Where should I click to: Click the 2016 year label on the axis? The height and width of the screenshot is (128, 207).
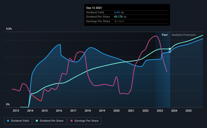[x=59, y=111]
